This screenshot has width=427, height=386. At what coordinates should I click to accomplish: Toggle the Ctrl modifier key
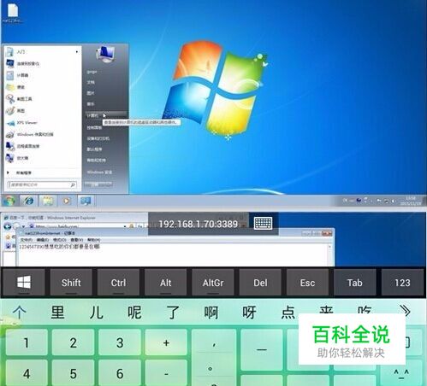[x=118, y=283]
